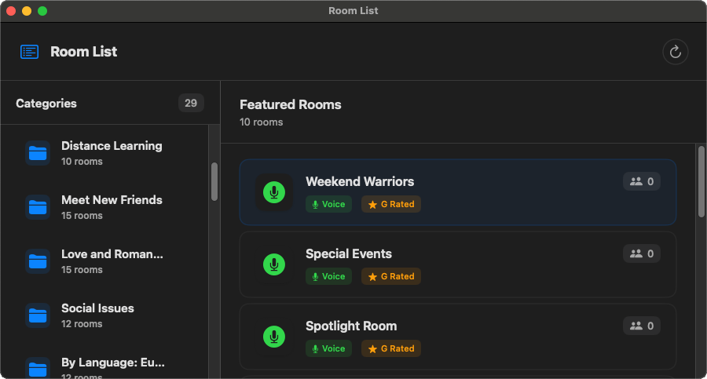
Task: Click the G Rated tag on Spotlight Room
Action: tap(391, 348)
